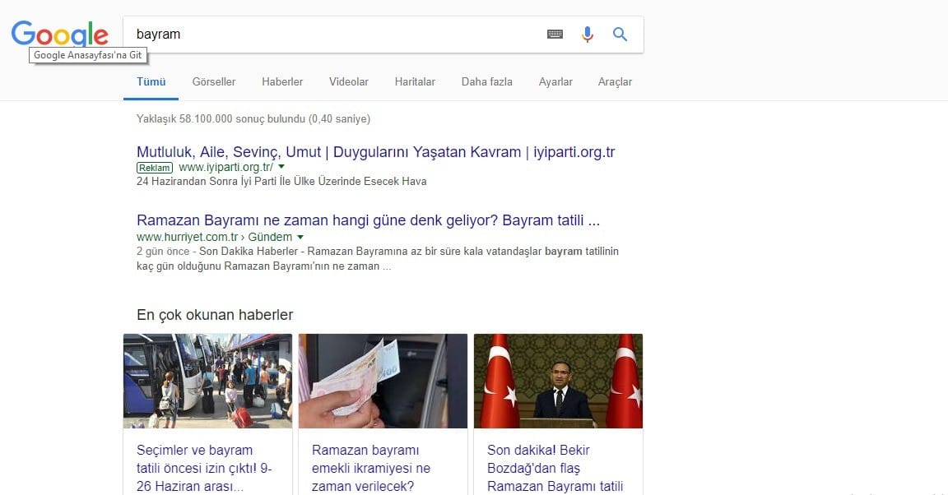Switch to the Görseller tab
Image resolution: width=948 pixels, height=495 pixels.
pos(214,82)
